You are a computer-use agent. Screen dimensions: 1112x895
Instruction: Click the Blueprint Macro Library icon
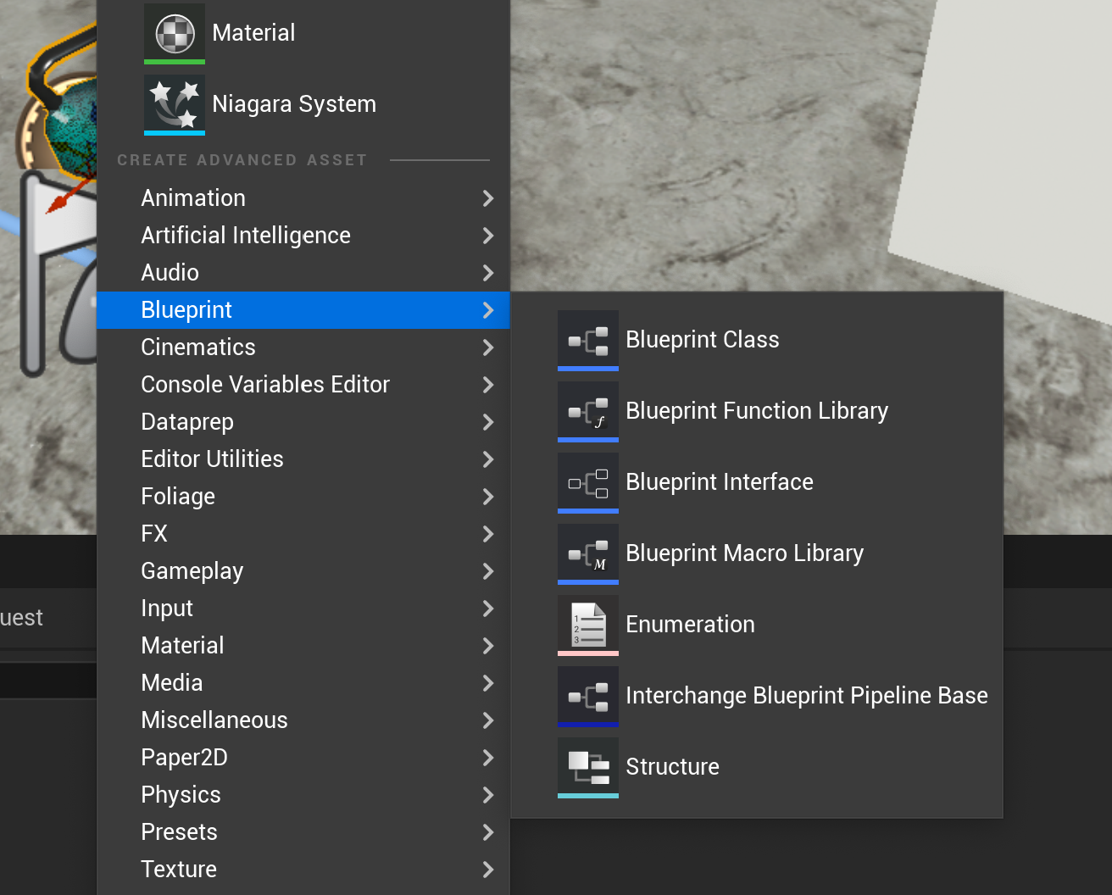coord(588,553)
